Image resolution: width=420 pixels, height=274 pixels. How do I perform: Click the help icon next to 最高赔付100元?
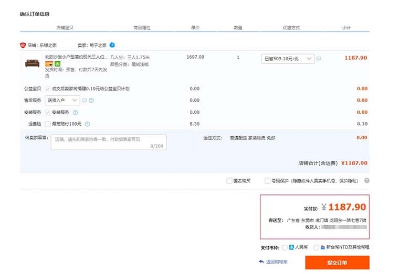coord(87,124)
